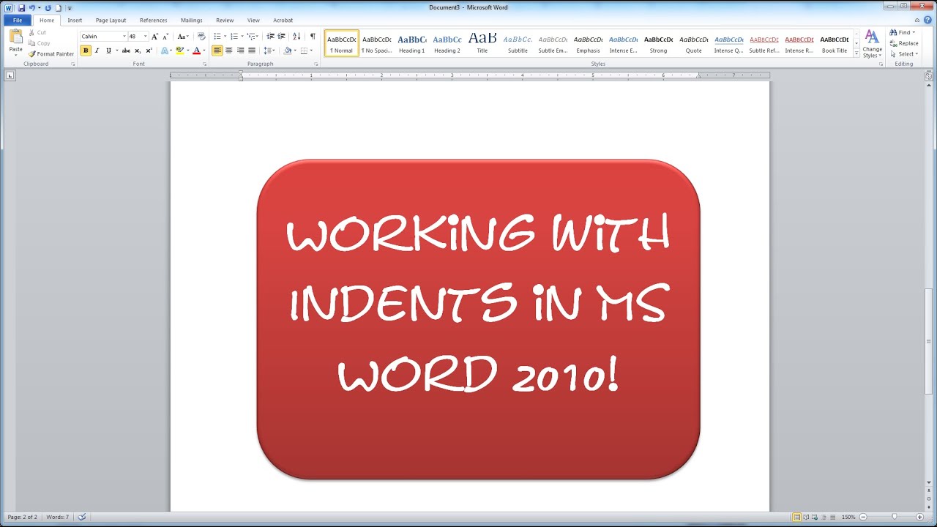This screenshot has width=937, height=527.
Task: Switch to Review tab
Action: coord(225,20)
